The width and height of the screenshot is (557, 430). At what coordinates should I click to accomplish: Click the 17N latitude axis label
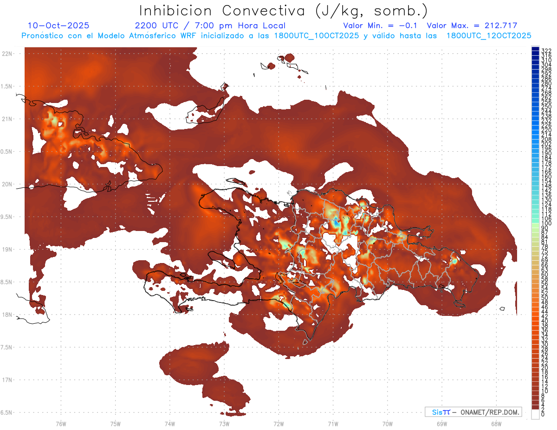point(8,380)
